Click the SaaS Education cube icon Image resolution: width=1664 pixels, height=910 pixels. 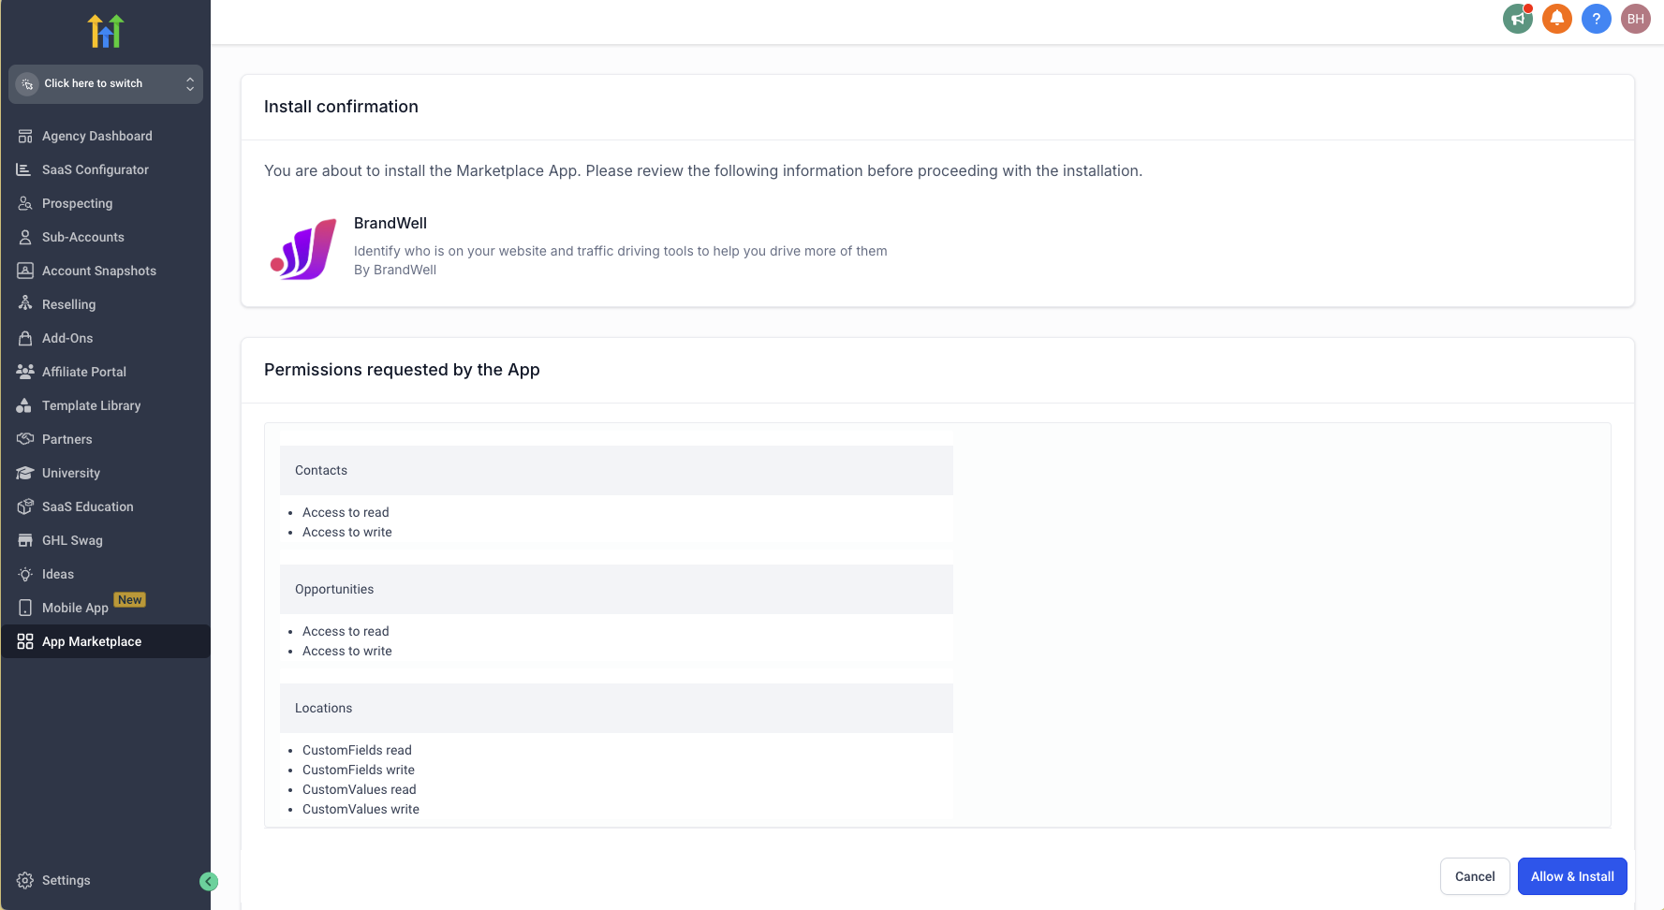coord(25,506)
